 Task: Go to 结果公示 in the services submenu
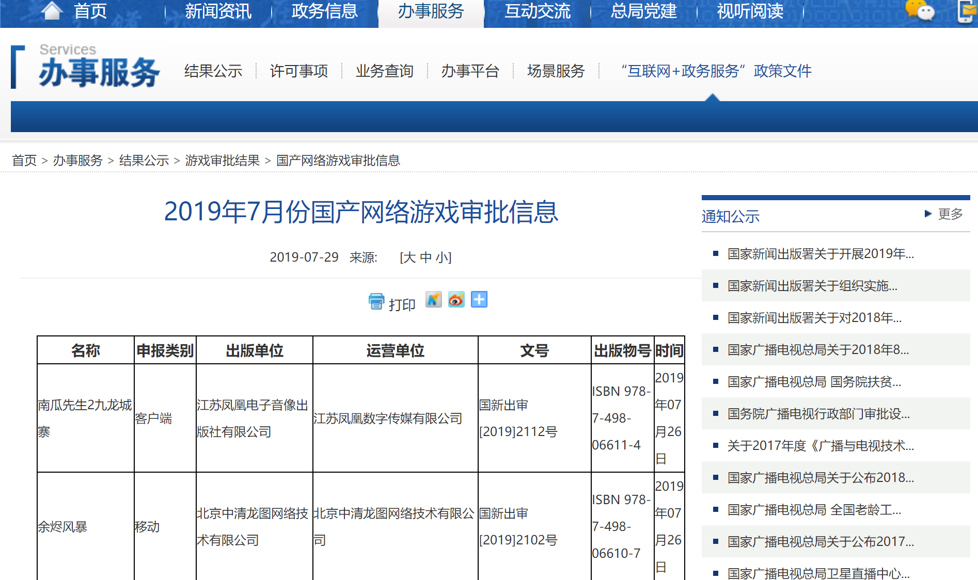[x=213, y=71]
